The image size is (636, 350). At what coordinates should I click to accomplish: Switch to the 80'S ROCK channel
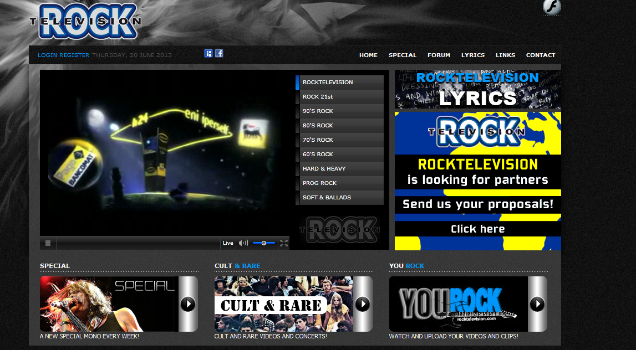[x=339, y=126]
